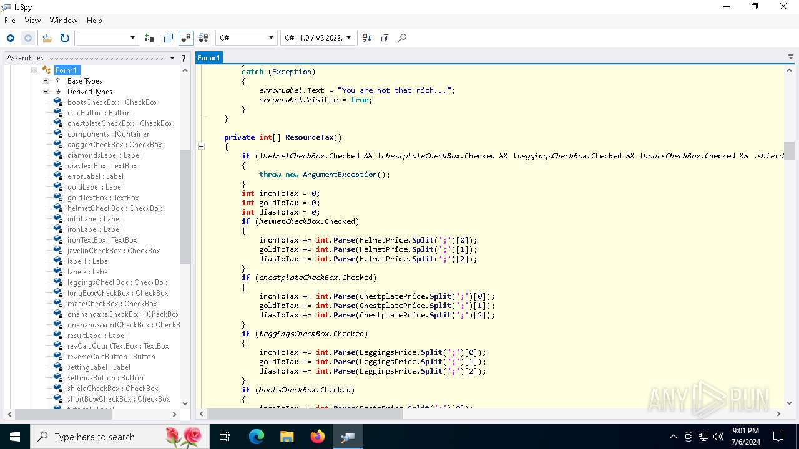Click the Forward navigation arrow
799x449 pixels.
coord(28,38)
